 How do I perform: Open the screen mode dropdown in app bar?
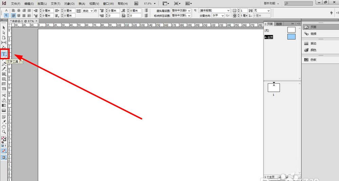coord(177,3)
